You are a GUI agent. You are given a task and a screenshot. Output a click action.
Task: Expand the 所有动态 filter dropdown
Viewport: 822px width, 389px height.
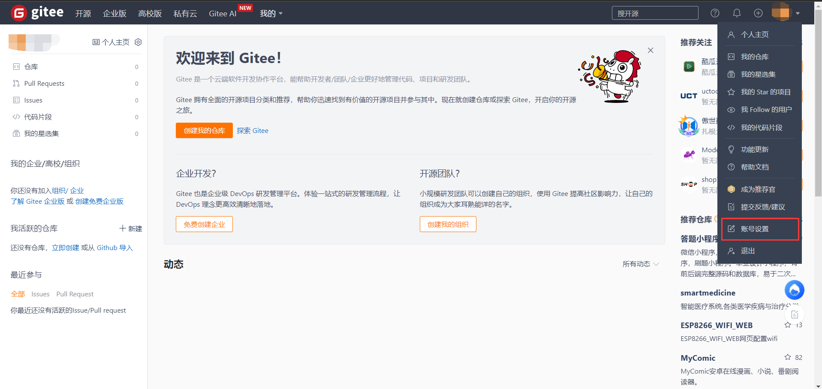pos(641,264)
